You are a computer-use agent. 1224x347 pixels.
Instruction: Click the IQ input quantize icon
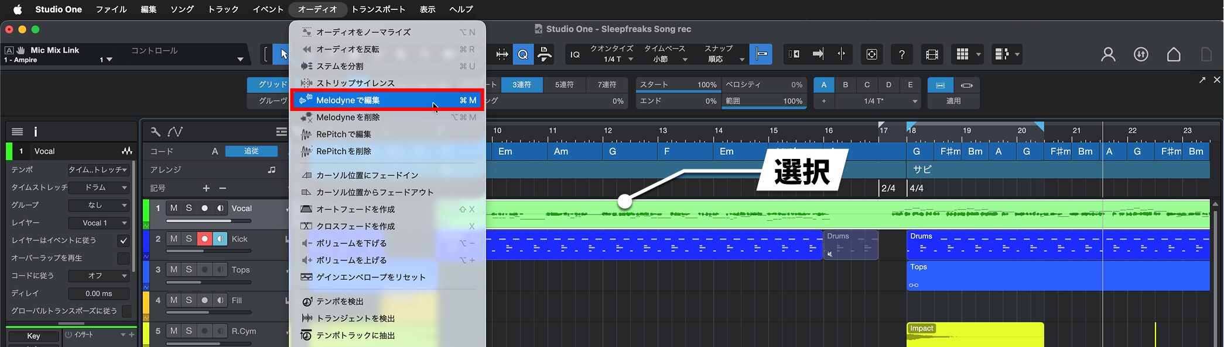coord(575,54)
